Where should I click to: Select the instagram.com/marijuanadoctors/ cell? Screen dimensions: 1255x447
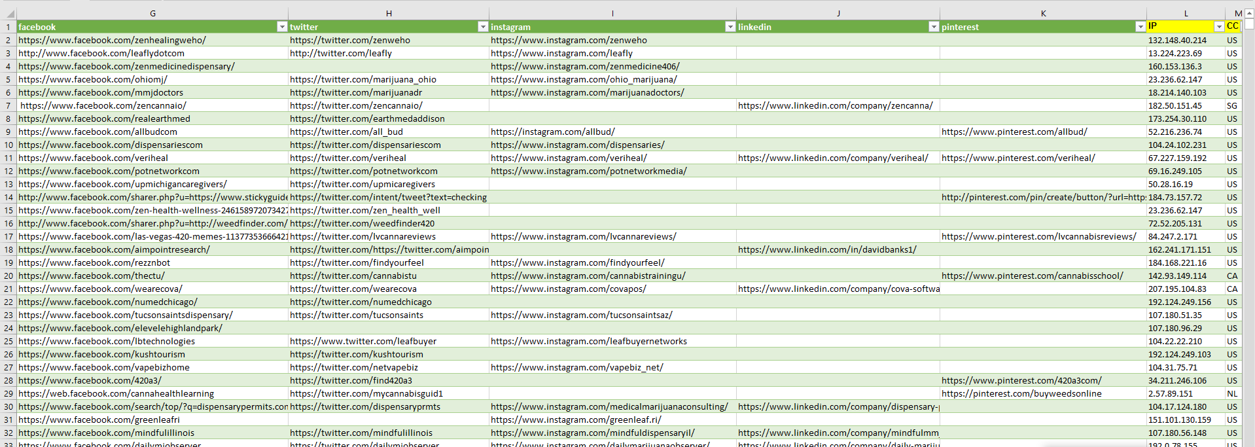pyautogui.click(x=612, y=92)
